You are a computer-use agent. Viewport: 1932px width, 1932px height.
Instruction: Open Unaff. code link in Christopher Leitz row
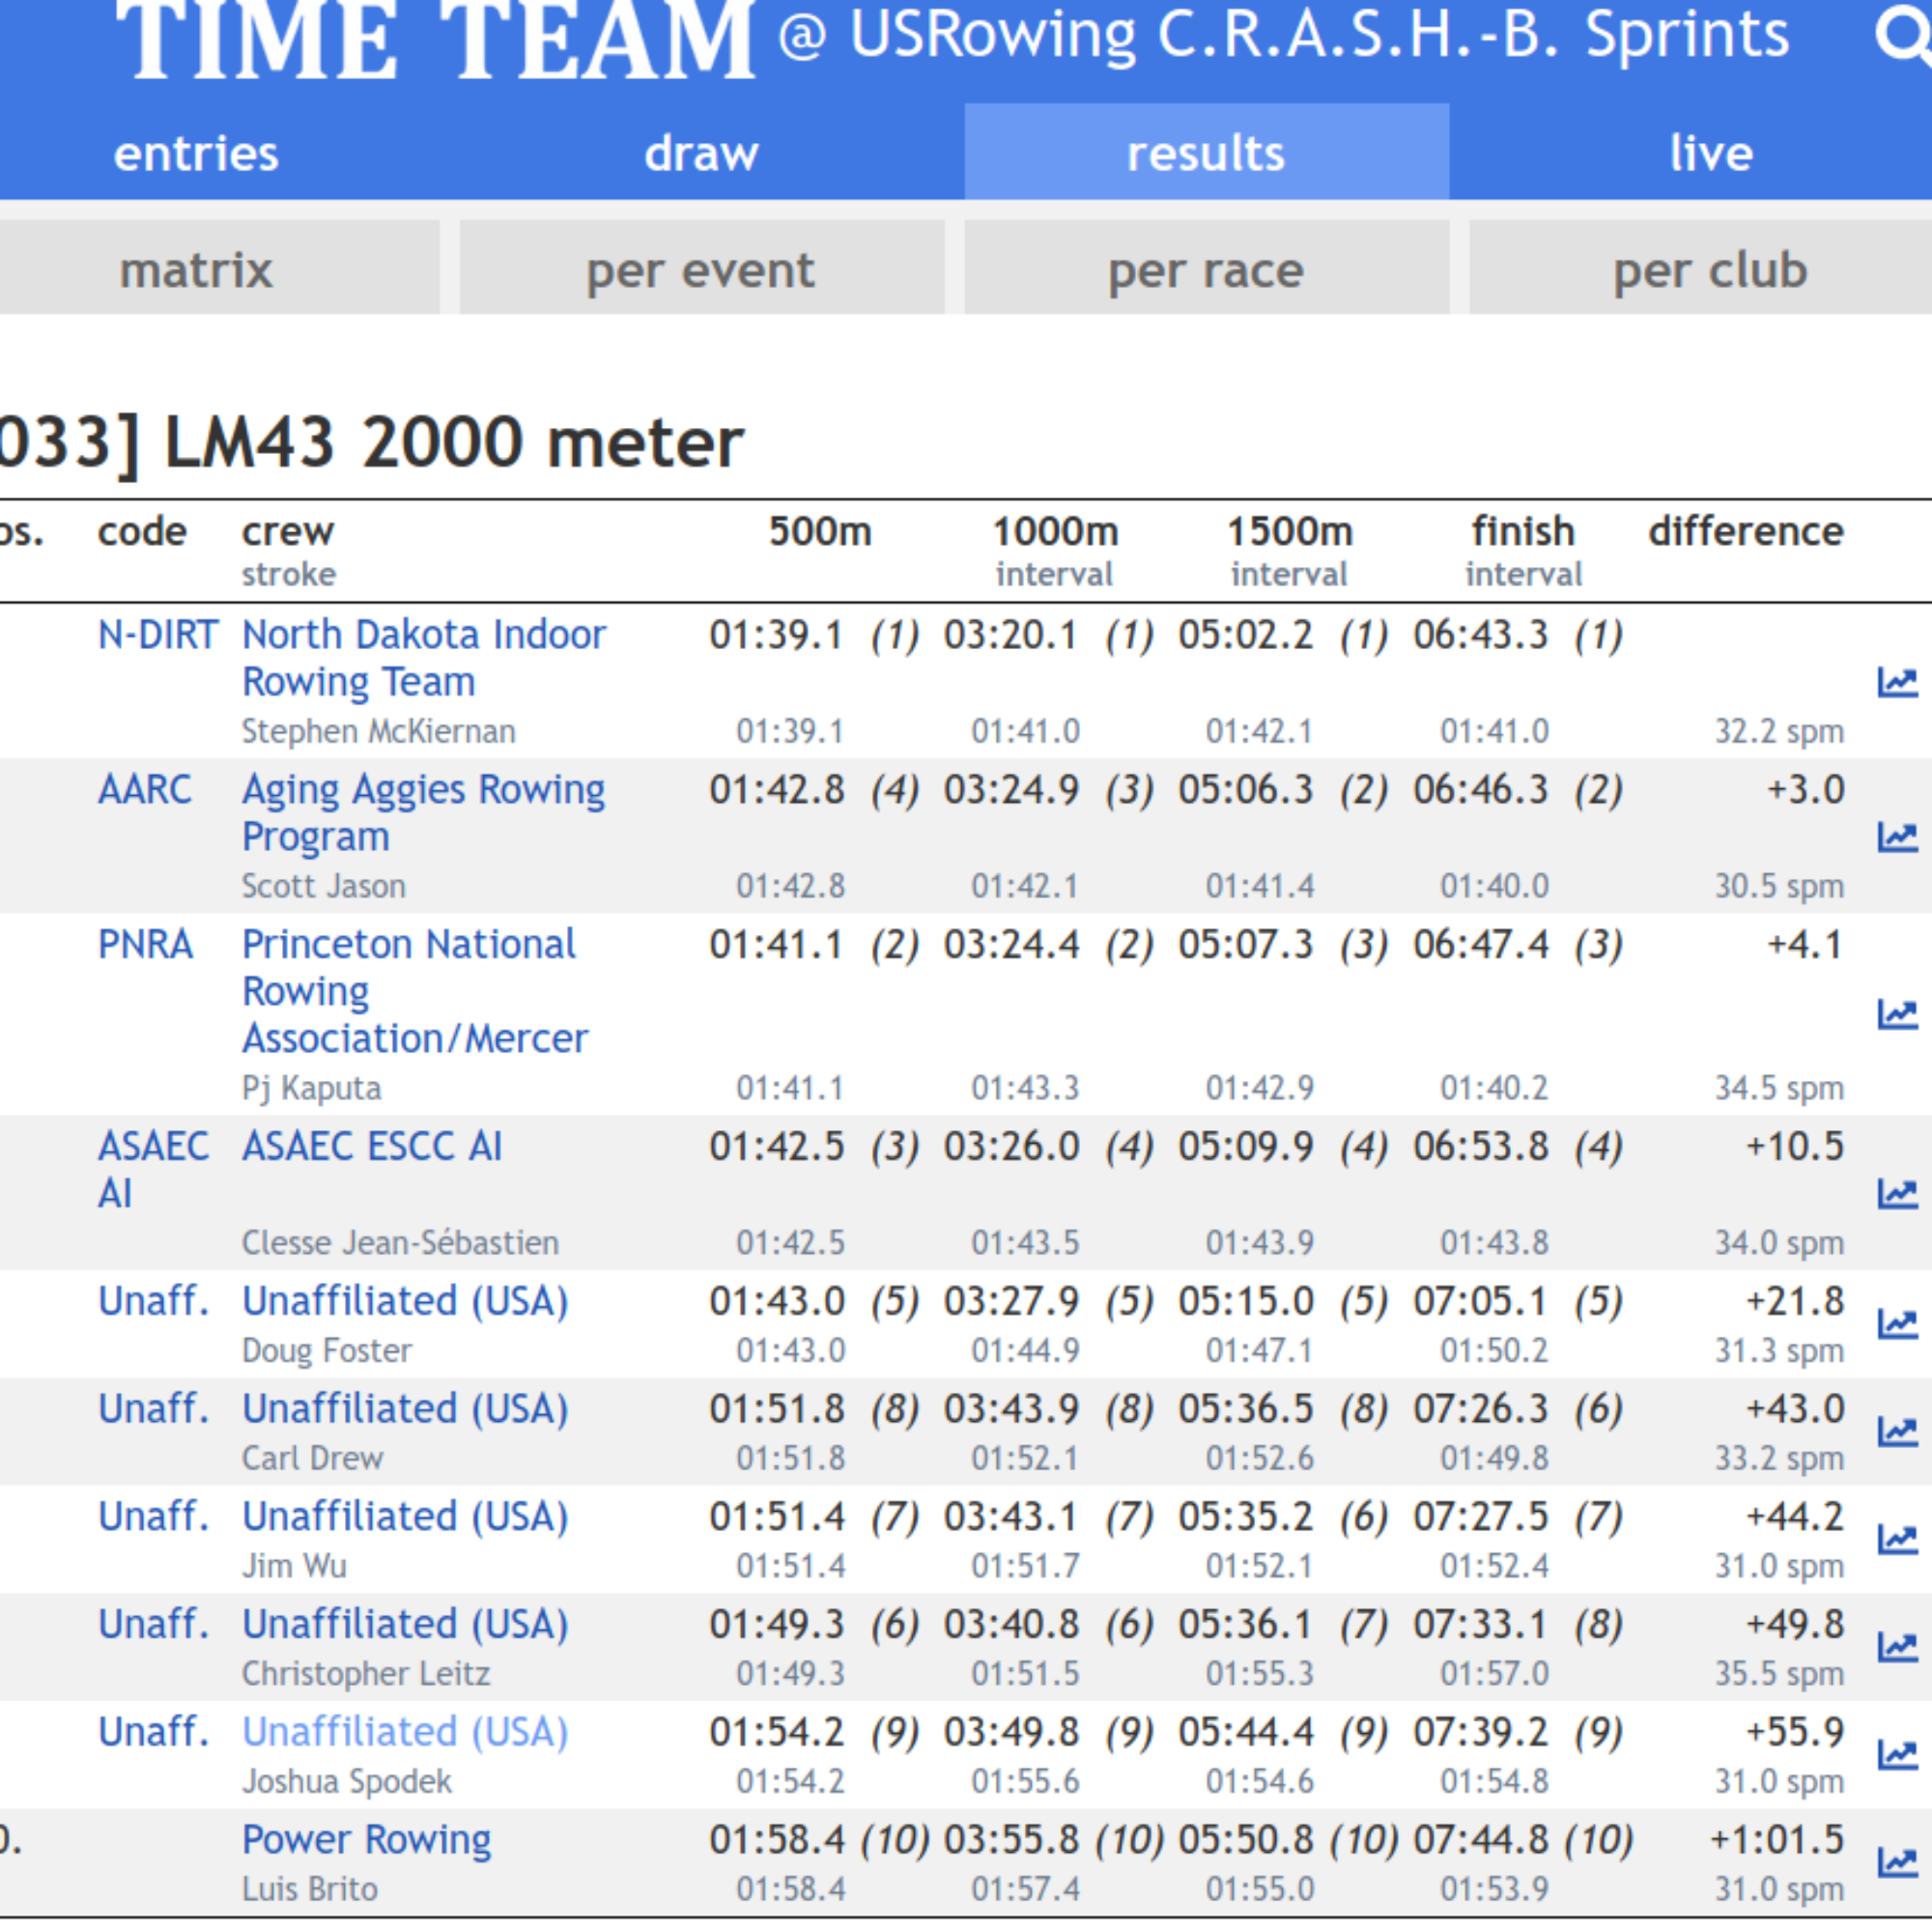click(154, 1624)
